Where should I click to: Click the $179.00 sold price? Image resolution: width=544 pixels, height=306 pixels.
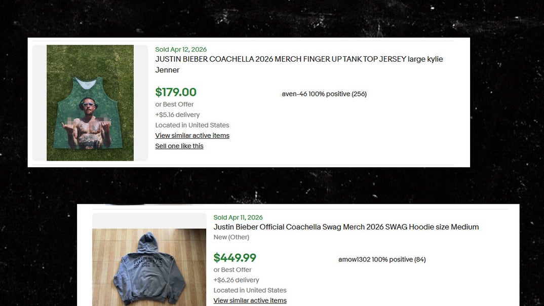[176, 92]
